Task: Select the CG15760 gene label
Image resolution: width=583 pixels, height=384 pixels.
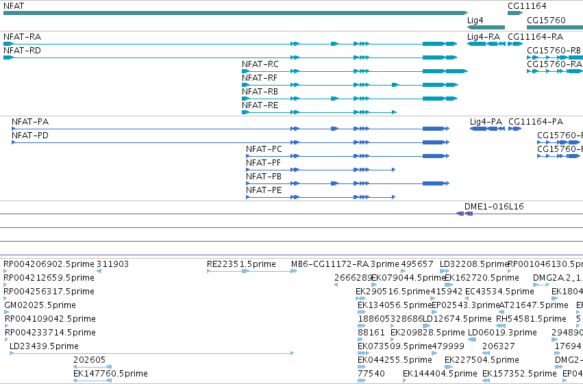Action: point(546,20)
